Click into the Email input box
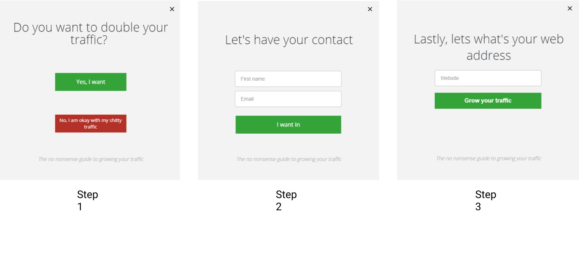This screenshot has width=579, height=261. click(x=288, y=99)
